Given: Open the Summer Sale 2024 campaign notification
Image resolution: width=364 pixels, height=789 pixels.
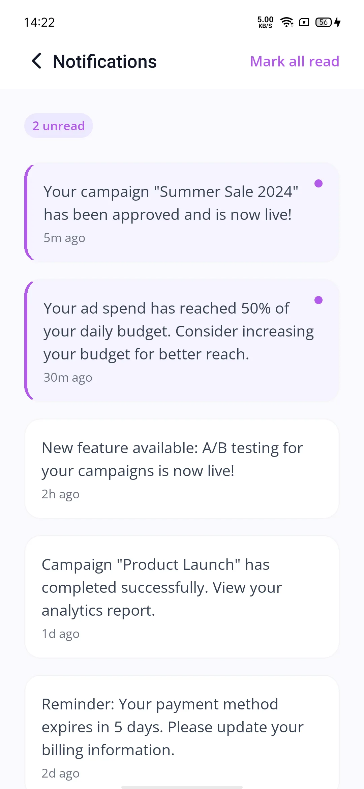Looking at the screenshot, I should [182, 212].
